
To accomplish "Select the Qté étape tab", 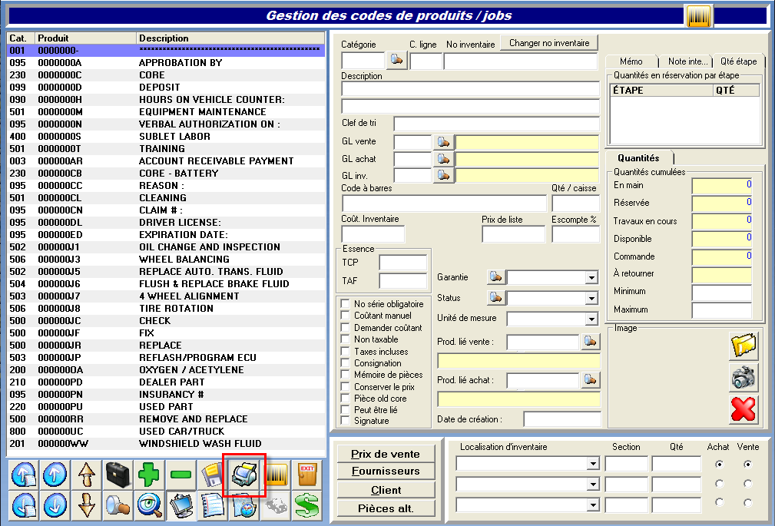I will click(x=738, y=61).
